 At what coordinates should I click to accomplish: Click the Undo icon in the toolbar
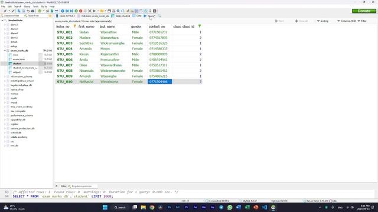coord(28,11)
